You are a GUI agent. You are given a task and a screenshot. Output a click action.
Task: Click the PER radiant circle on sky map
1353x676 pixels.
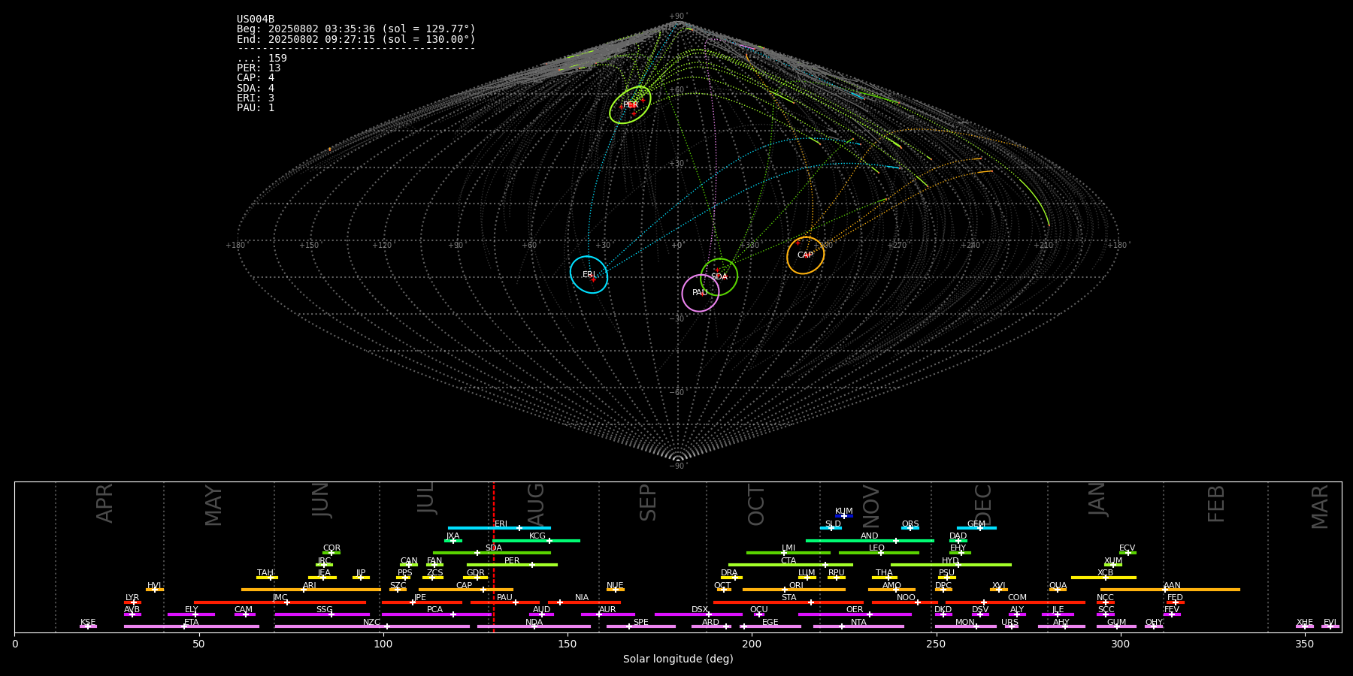630,104
